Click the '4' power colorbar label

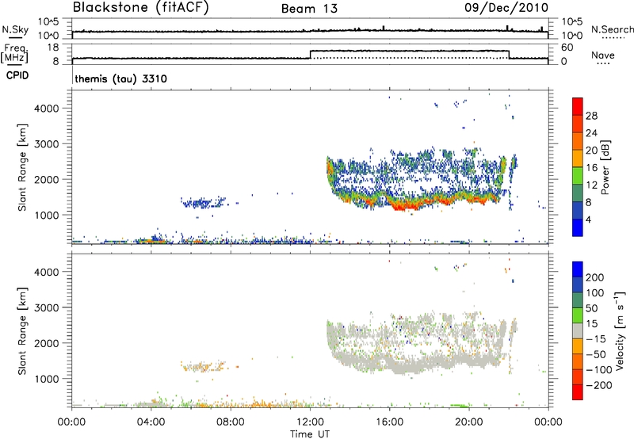[588, 219]
